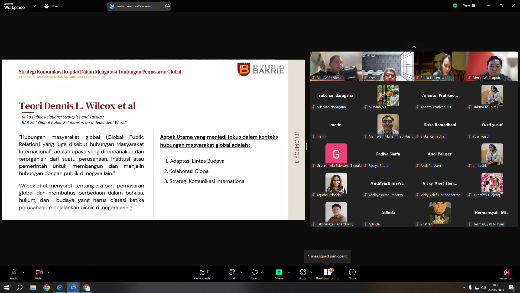
Task: Click Andi Paluseri's name tile
Action: tap(440, 154)
